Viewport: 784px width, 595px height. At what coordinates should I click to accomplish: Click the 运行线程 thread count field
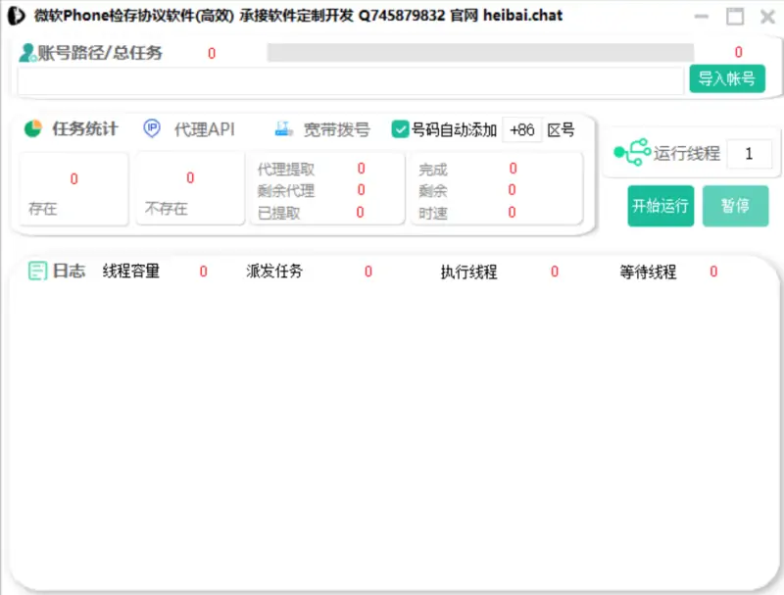pyautogui.click(x=749, y=154)
